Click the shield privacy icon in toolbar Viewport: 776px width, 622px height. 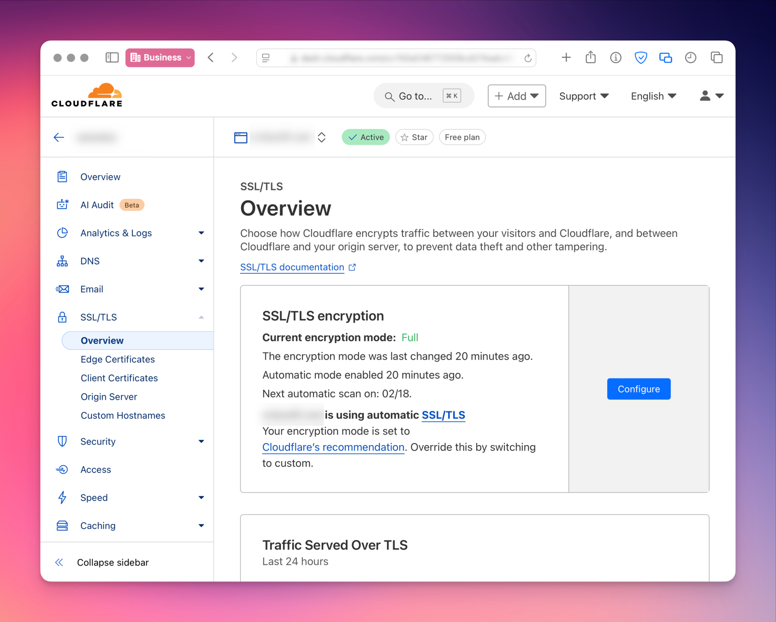pyautogui.click(x=641, y=58)
